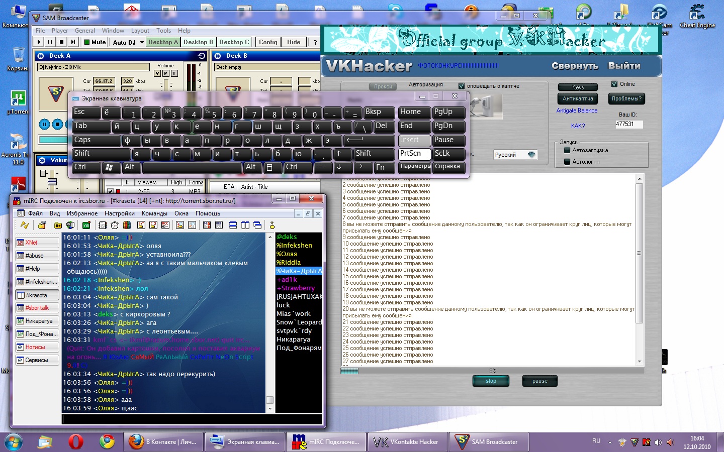The width and height of the screenshot is (724, 452).
Task: Open the Auto DJ dropdown arrow
Action: pyautogui.click(x=142, y=42)
